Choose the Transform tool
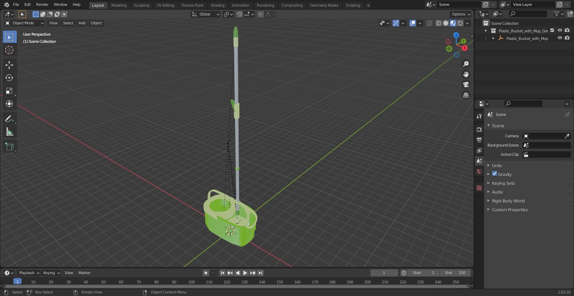This screenshot has width=574, height=296. pos(9,104)
